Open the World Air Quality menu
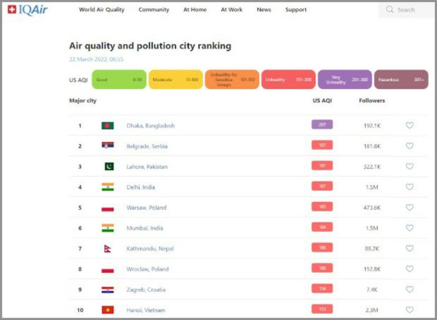This screenshot has width=437, height=320. pyautogui.click(x=101, y=10)
